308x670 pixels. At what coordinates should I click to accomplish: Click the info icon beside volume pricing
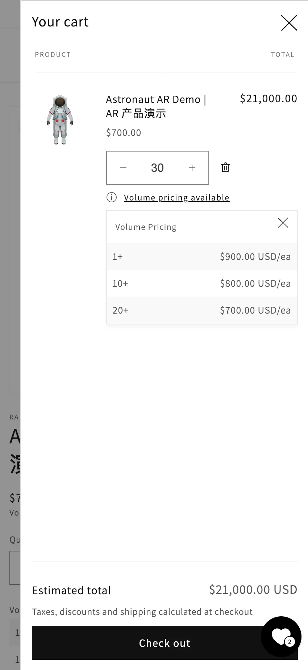pyautogui.click(x=112, y=197)
